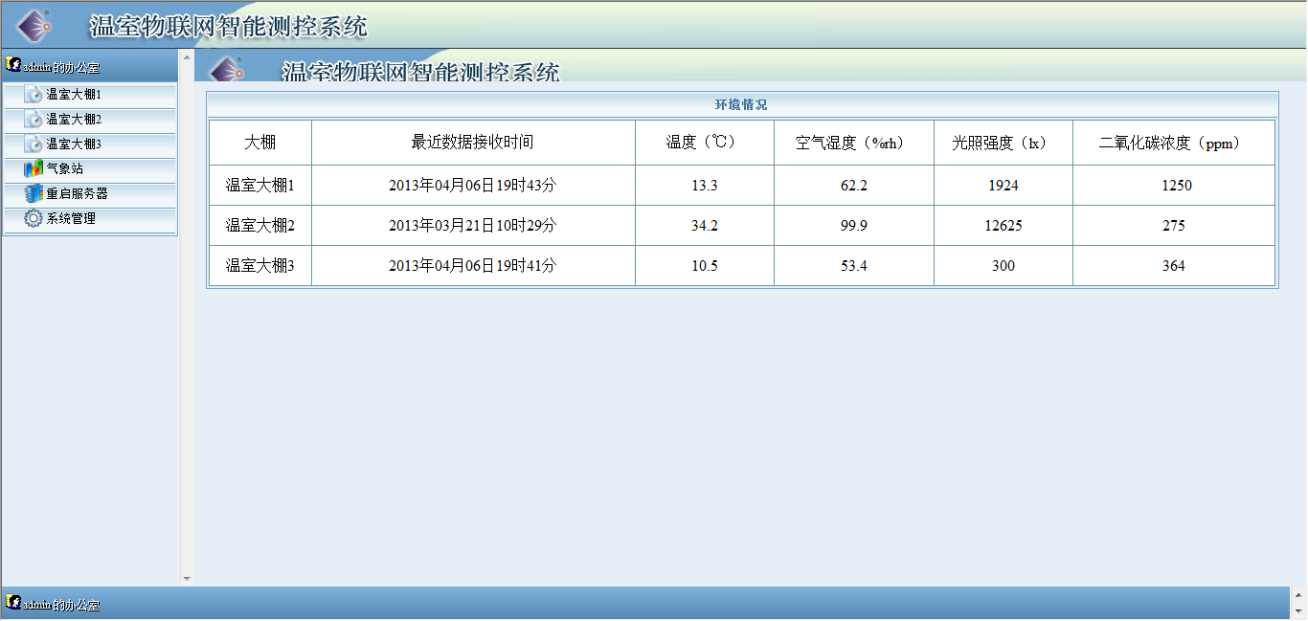This screenshot has height=621, width=1308.
Task: Click the admin icon in sidebar header
Action: pos(13,65)
